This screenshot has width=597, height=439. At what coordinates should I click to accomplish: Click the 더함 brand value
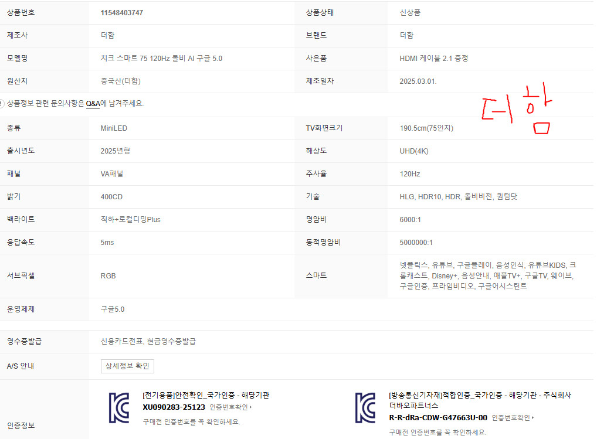pos(406,35)
